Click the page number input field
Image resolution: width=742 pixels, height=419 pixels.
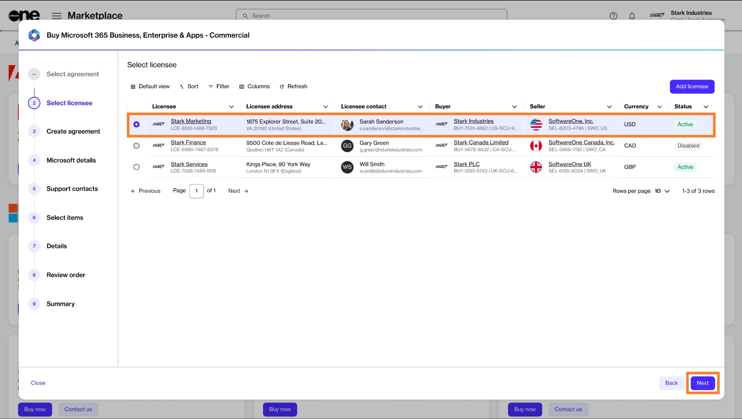(196, 191)
